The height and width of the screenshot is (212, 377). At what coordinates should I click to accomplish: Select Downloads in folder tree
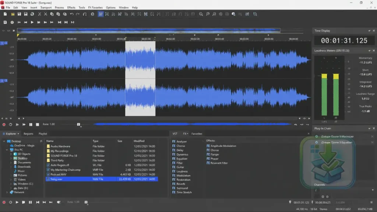[x=24, y=167]
